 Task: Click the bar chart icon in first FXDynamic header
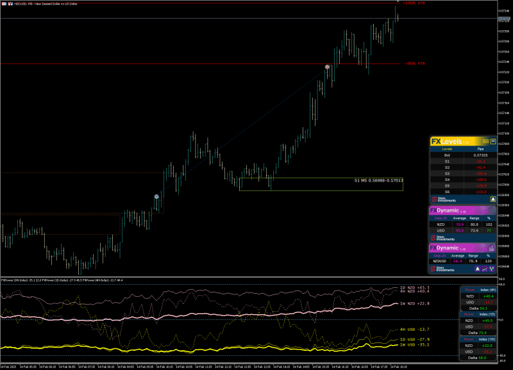click(x=485, y=210)
